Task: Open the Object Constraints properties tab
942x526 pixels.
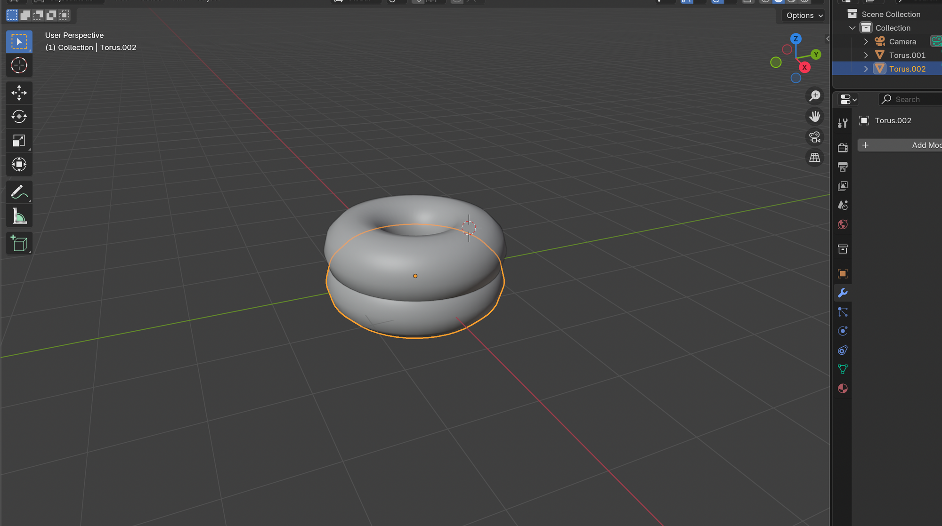Action: coord(843,350)
